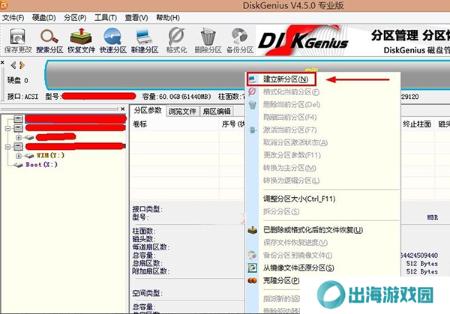Image resolution: width=450 pixels, height=314 pixels.
Task: Click the 卷标 column header
Action: click(140, 124)
